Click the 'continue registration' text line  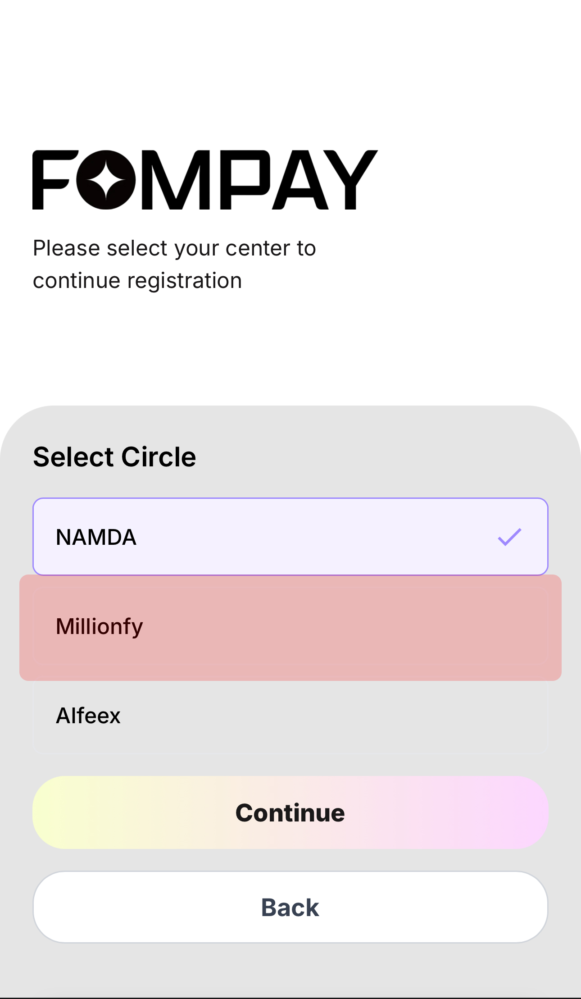(137, 281)
